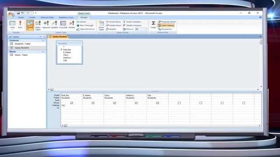Check Show box in sixth grid column
The image size is (280, 157).
click(179, 103)
